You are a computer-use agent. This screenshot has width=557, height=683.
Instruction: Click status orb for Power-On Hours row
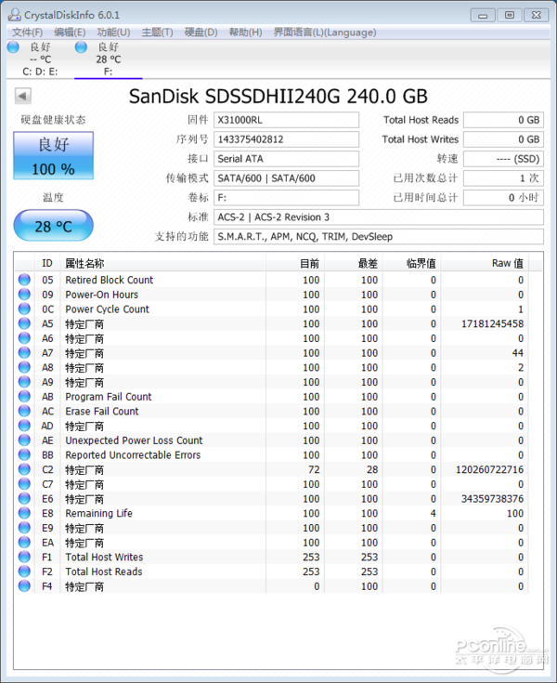tap(24, 295)
